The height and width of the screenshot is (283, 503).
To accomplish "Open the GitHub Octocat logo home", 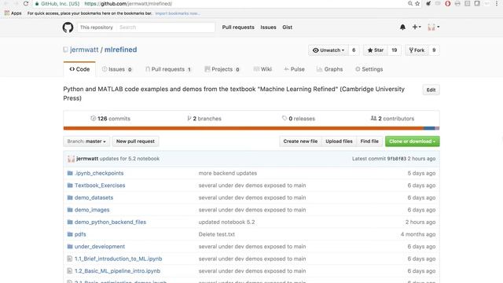I will [x=68, y=28].
